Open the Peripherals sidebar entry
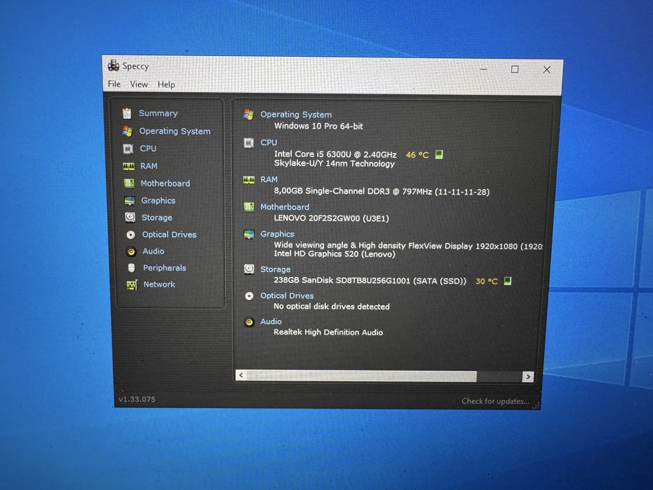Viewport: 653px width, 490px height. pos(165,268)
